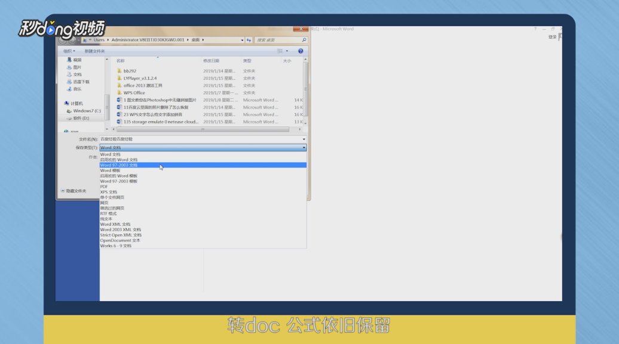Click 登录 in the Word window
This screenshot has width=619, height=344.
coord(552,36)
